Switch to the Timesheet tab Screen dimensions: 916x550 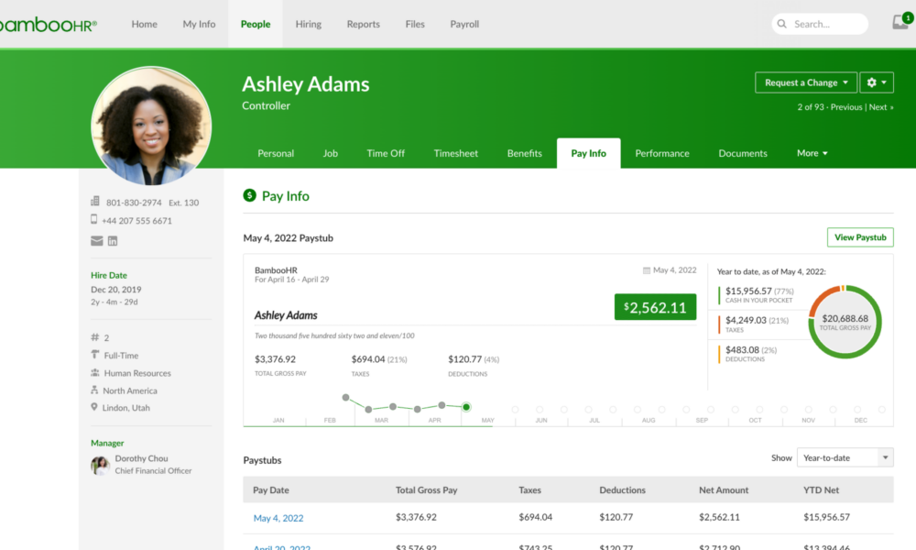point(455,153)
